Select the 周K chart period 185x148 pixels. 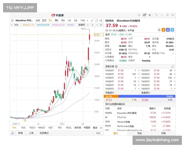click(57, 21)
